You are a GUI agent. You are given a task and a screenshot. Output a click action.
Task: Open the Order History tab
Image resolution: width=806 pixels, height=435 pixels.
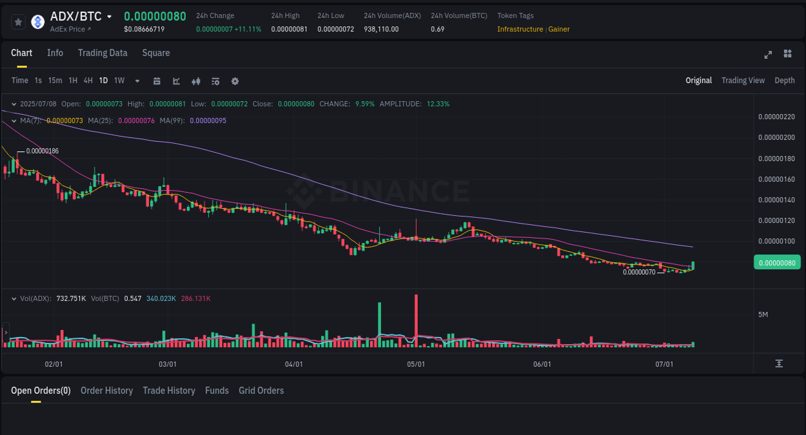click(106, 391)
